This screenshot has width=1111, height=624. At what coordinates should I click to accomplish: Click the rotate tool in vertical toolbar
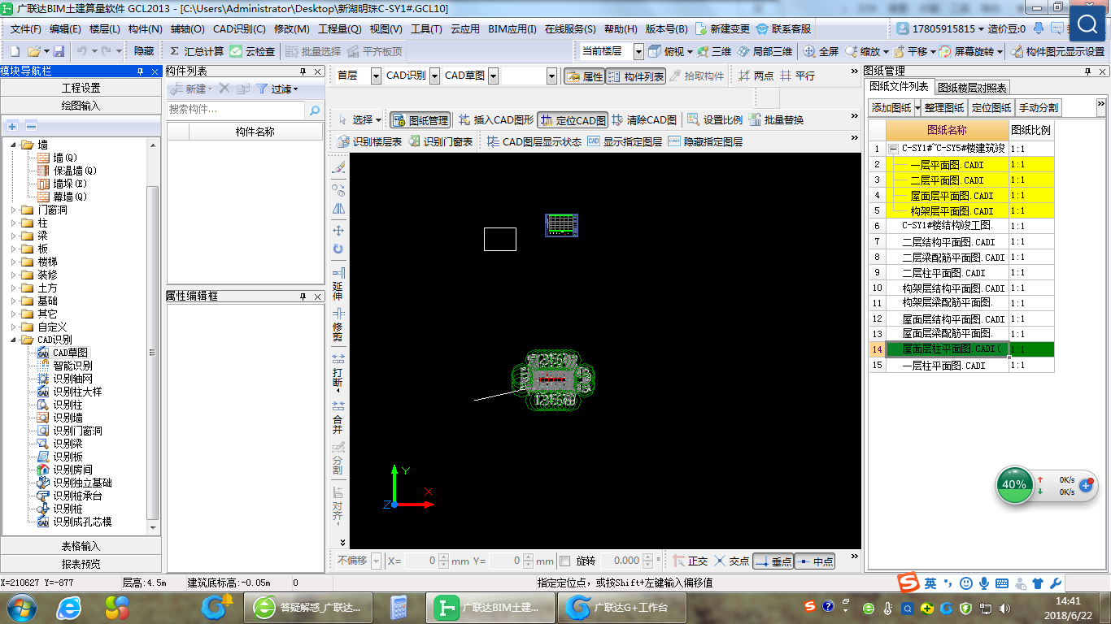[x=338, y=249]
